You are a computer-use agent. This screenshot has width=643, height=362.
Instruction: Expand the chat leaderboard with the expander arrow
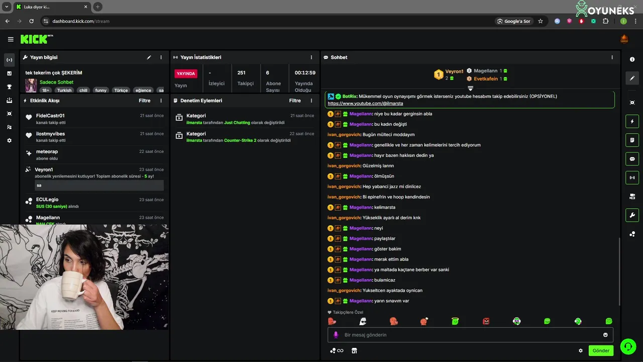pyautogui.click(x=470, y=88)
